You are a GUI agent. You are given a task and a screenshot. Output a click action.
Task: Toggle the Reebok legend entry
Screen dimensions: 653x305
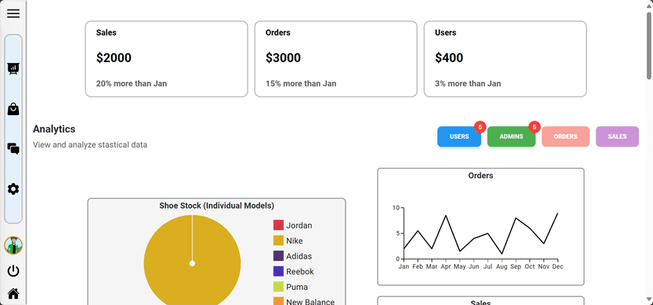293,271
